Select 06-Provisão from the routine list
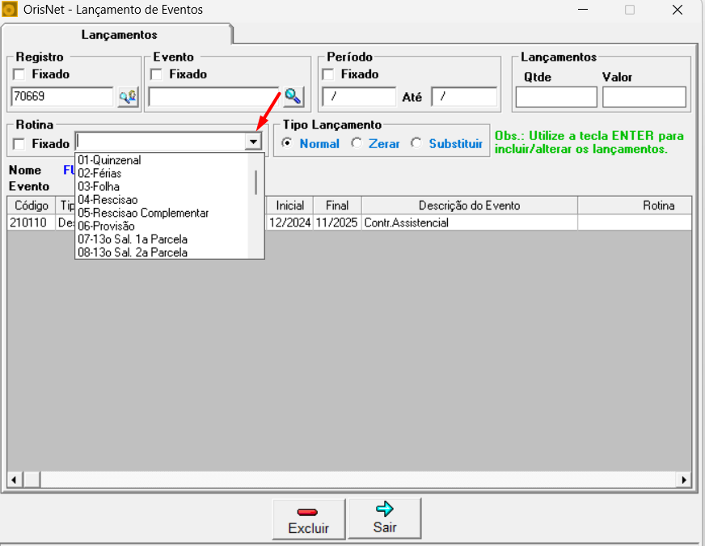This screenshot has width=705, height=546. [106, 226]
